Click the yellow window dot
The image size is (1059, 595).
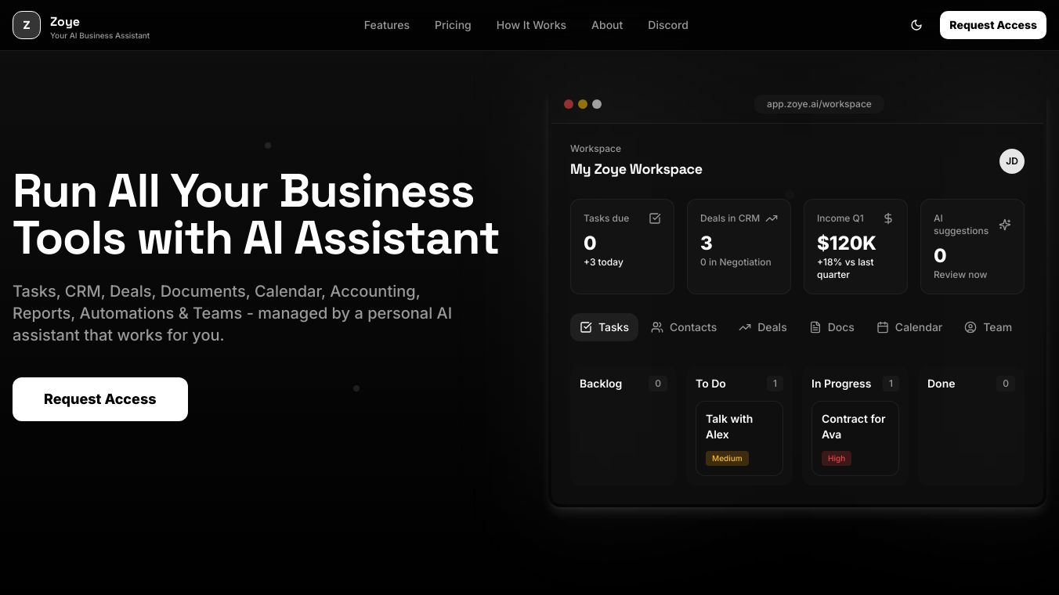[x=583, y=104]
